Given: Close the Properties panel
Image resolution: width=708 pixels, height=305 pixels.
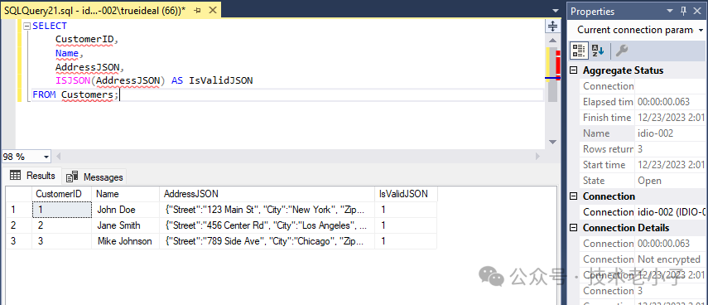Looking at the screenshot, I should pyautogui.click(x=696, y=12).
